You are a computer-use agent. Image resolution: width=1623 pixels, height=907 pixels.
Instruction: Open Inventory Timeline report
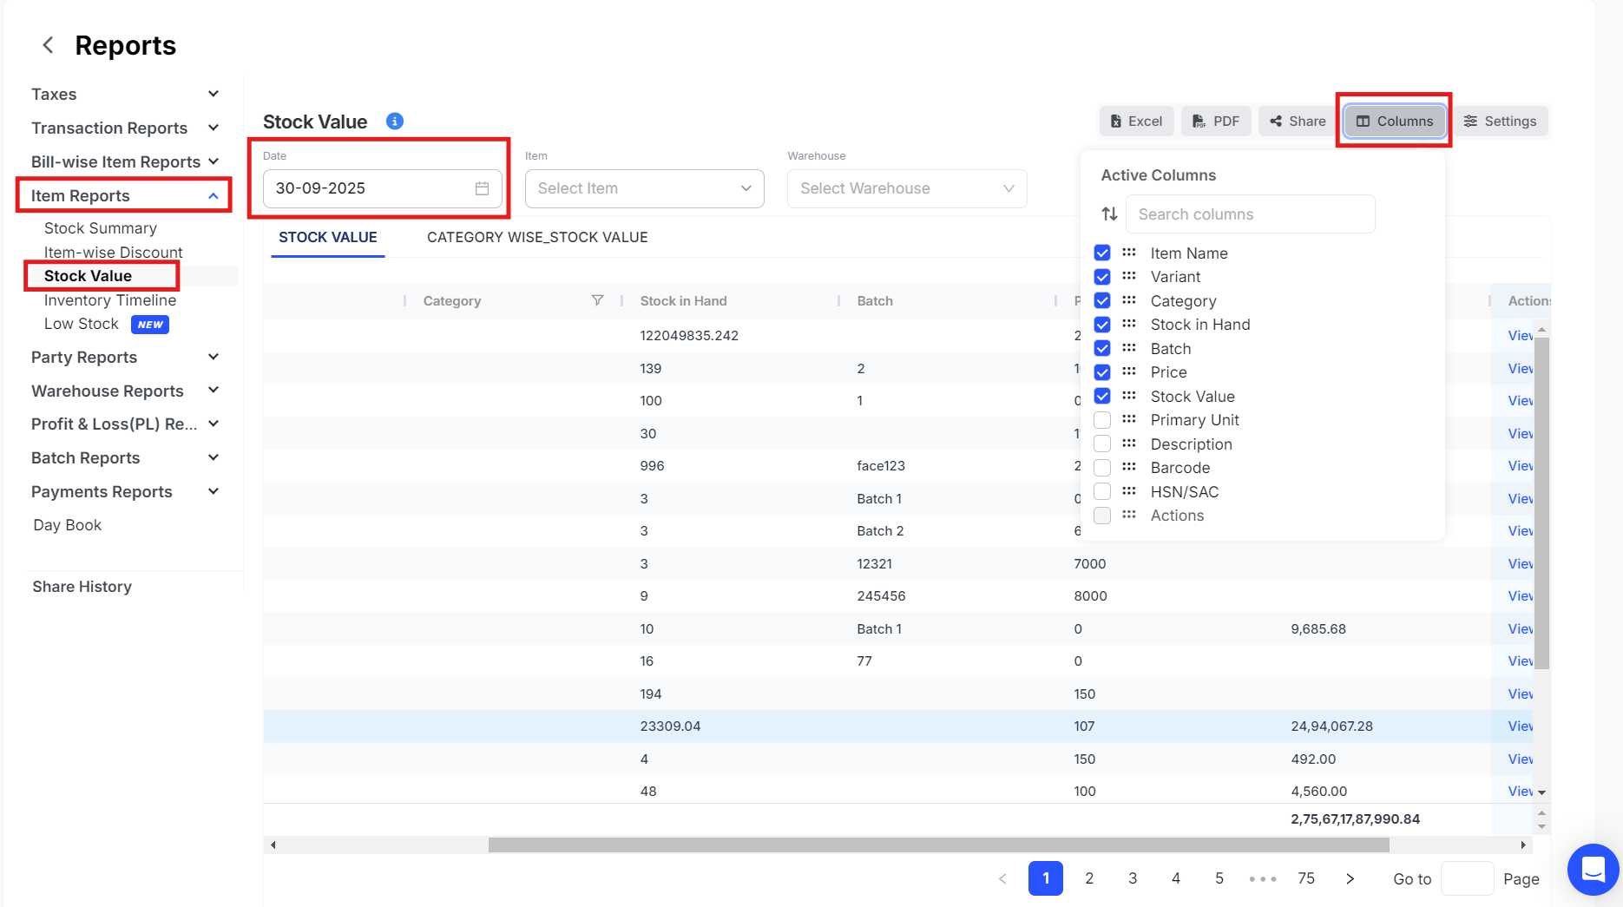click(x=110, y=300)
